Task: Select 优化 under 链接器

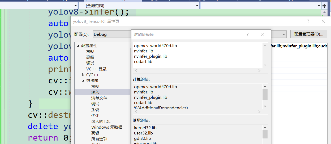Action: 95,115
